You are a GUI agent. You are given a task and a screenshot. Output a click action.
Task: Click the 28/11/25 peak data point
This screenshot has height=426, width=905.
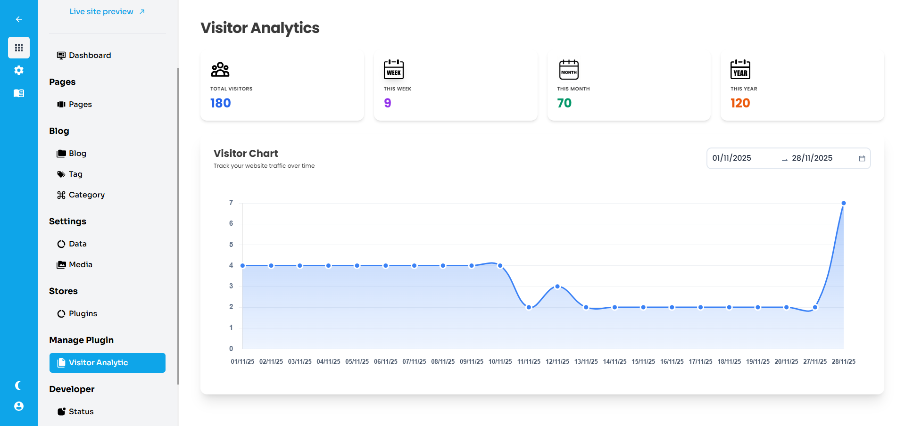843,203
